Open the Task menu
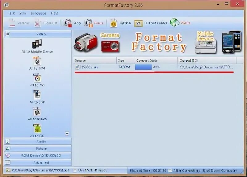This screenshot has height=177, width=247. [11, 13]
